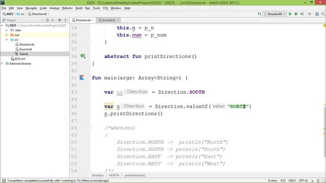Fold the block comment at line 48

pyautogui.click(x=90, y=128)
